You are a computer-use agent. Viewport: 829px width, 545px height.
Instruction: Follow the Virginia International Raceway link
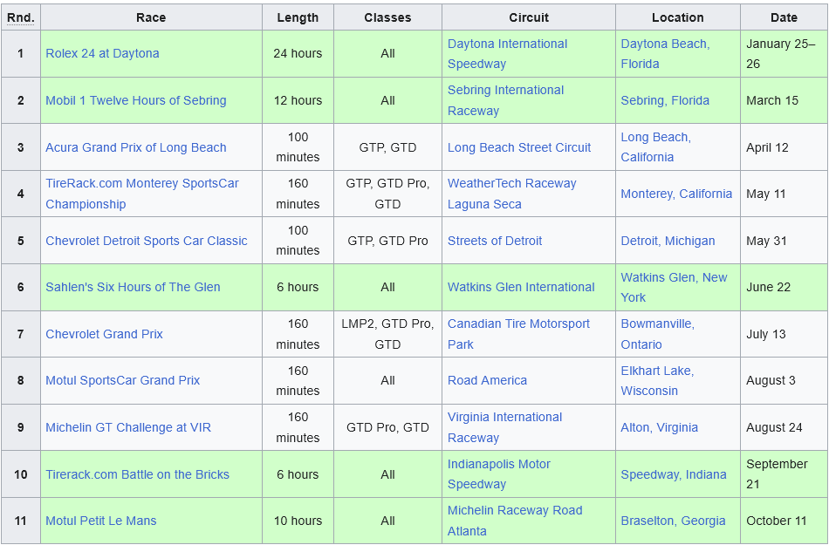tap(505, 428)
